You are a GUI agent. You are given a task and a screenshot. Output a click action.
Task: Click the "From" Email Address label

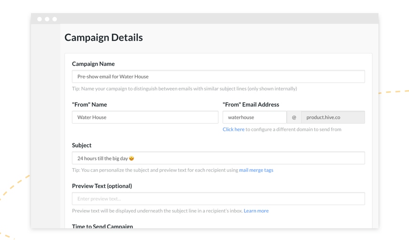tap(251, 104)
